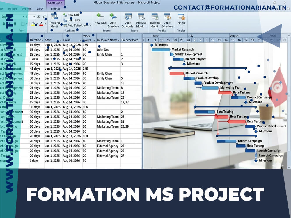Click the Finish button in Tmeles group
Viewport: 291px width, 218px height.
tap(181, 20)
